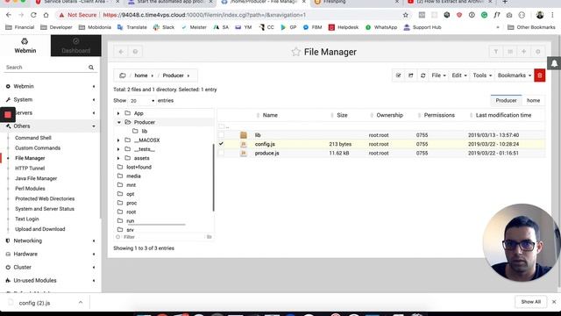
Task: Expand the App folder in tree
Action: point(118,113)
